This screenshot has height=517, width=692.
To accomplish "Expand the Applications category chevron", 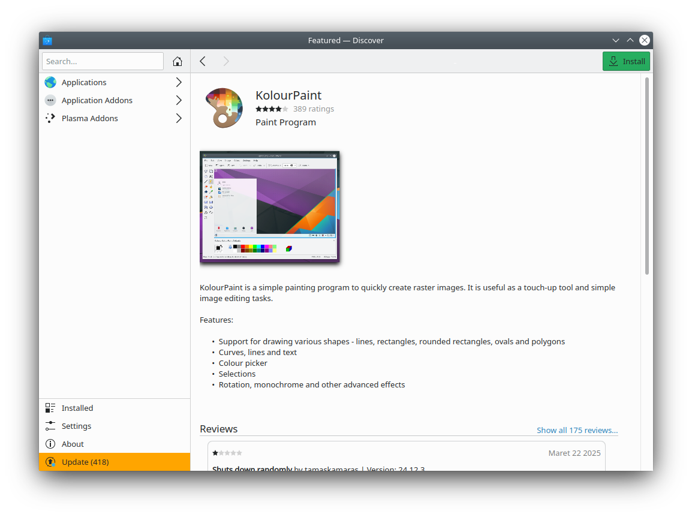I will 179,82.
